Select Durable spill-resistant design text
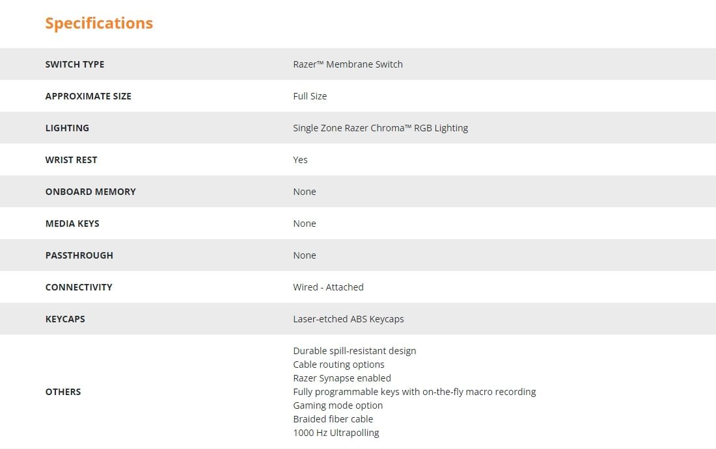The width and height of the screenshot is (716, 449). (355, 351)
